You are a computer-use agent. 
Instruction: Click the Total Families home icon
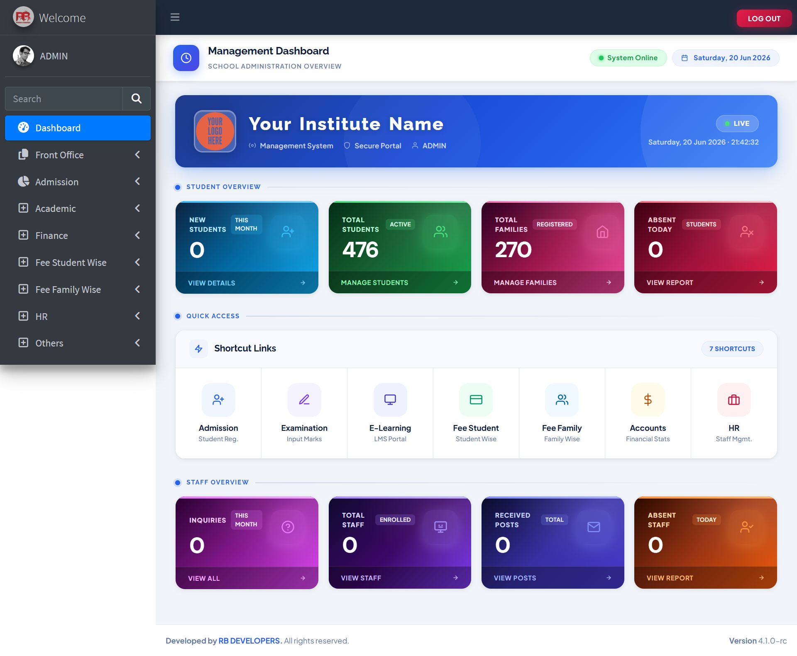tap(602, 232)
